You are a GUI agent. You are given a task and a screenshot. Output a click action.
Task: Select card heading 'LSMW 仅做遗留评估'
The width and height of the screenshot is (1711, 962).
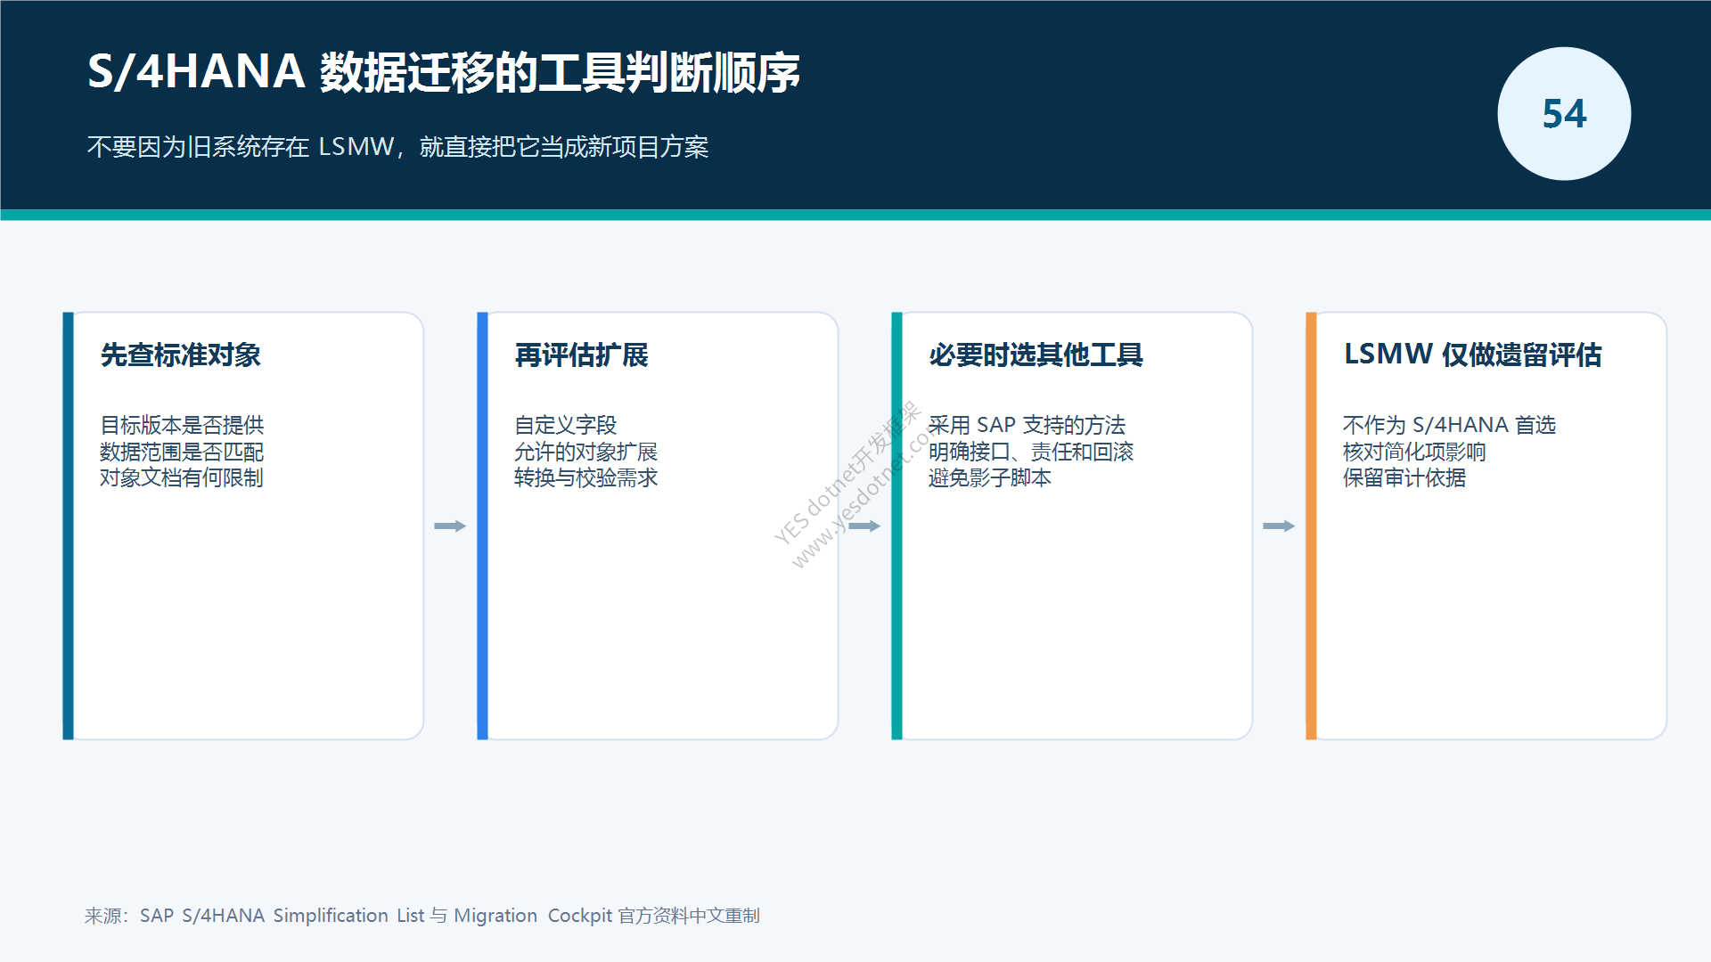coord(1472,355)
